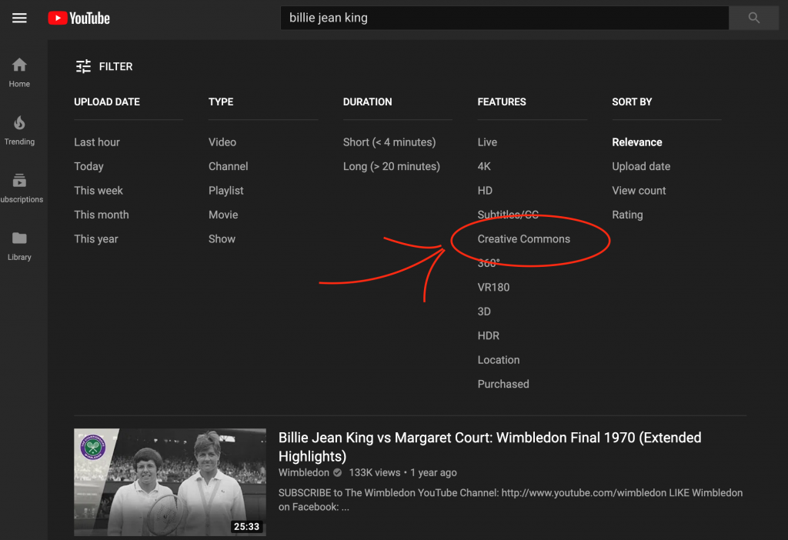The width and height of the screenshot is (788, 540).
Task: Filter uploads from Today
Action: click(x=89, y=166)
